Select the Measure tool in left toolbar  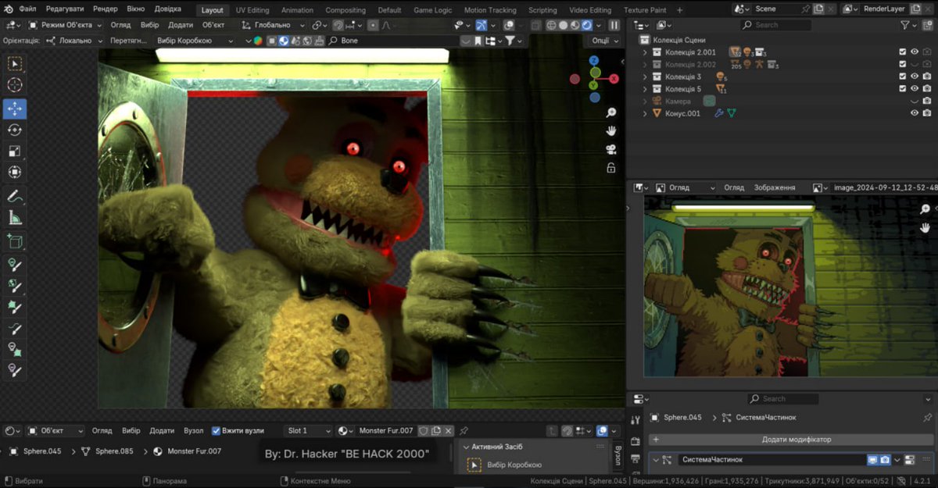tap(15, 218)
